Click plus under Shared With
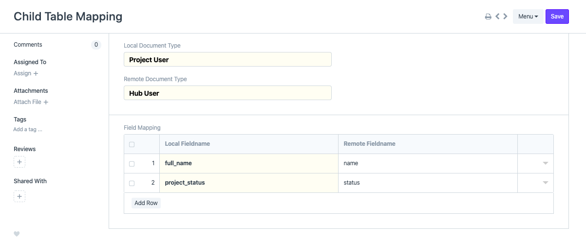The width and height of the screenshot is (586, 241). (x=19, y=196)
